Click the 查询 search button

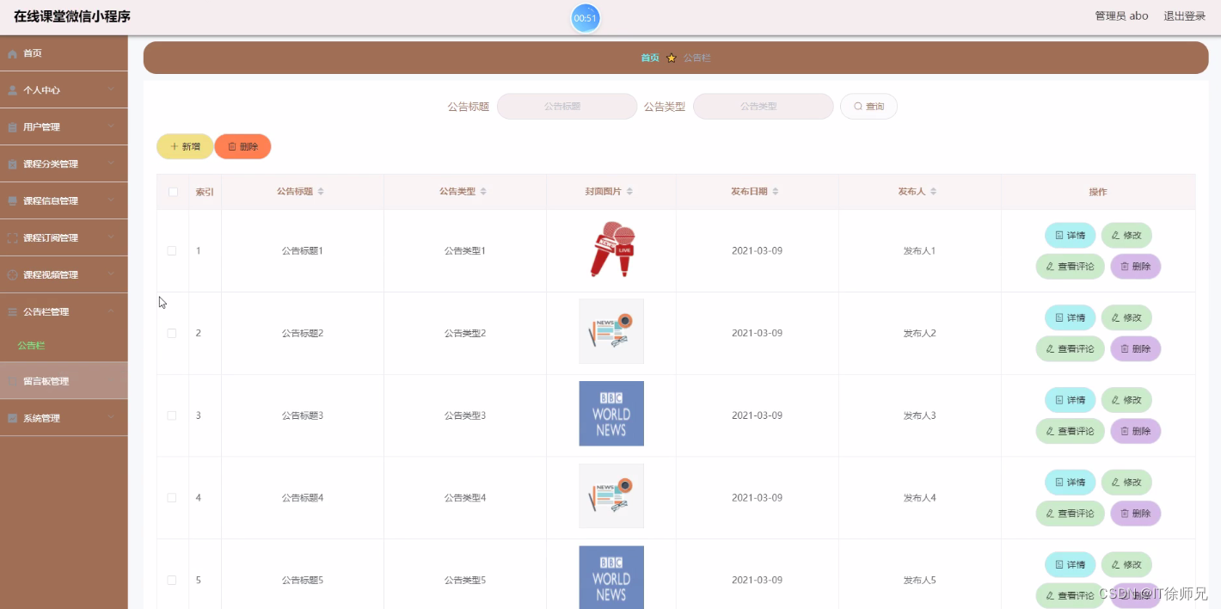tap(868, 107)
